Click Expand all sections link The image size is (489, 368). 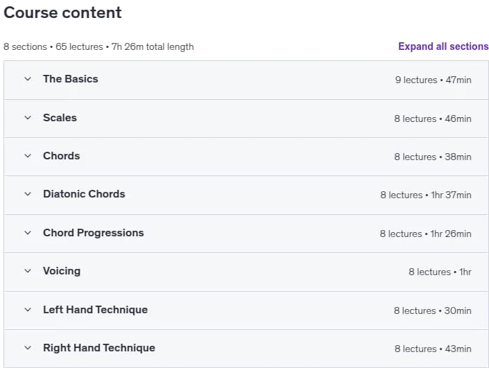click(x=443, y=46)
